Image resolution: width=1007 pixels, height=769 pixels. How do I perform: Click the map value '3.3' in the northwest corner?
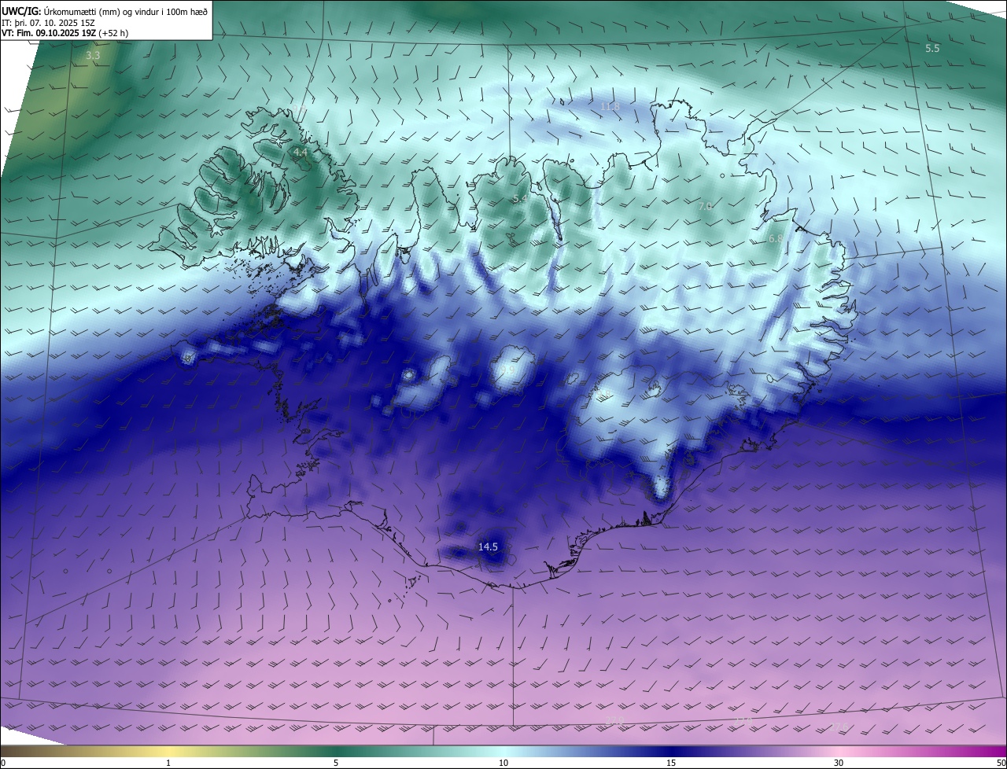(x=93, y=56)
